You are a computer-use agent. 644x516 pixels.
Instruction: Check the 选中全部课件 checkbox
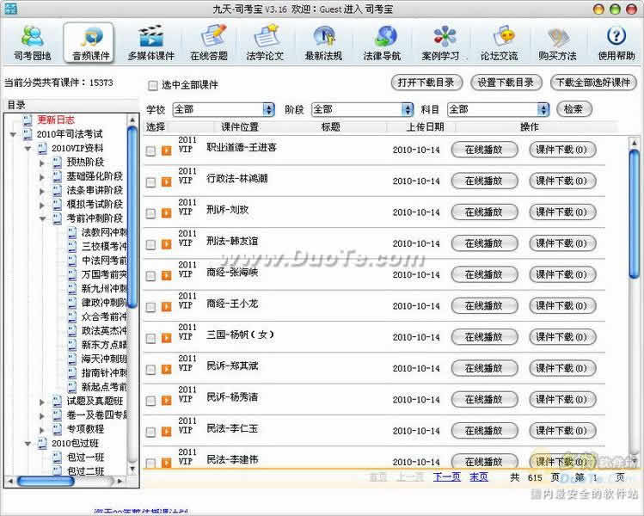coord(153,85)
